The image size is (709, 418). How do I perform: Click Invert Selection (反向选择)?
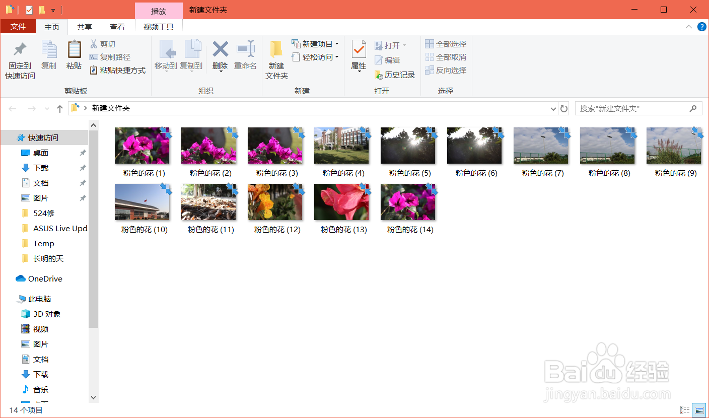click(446, 70)
